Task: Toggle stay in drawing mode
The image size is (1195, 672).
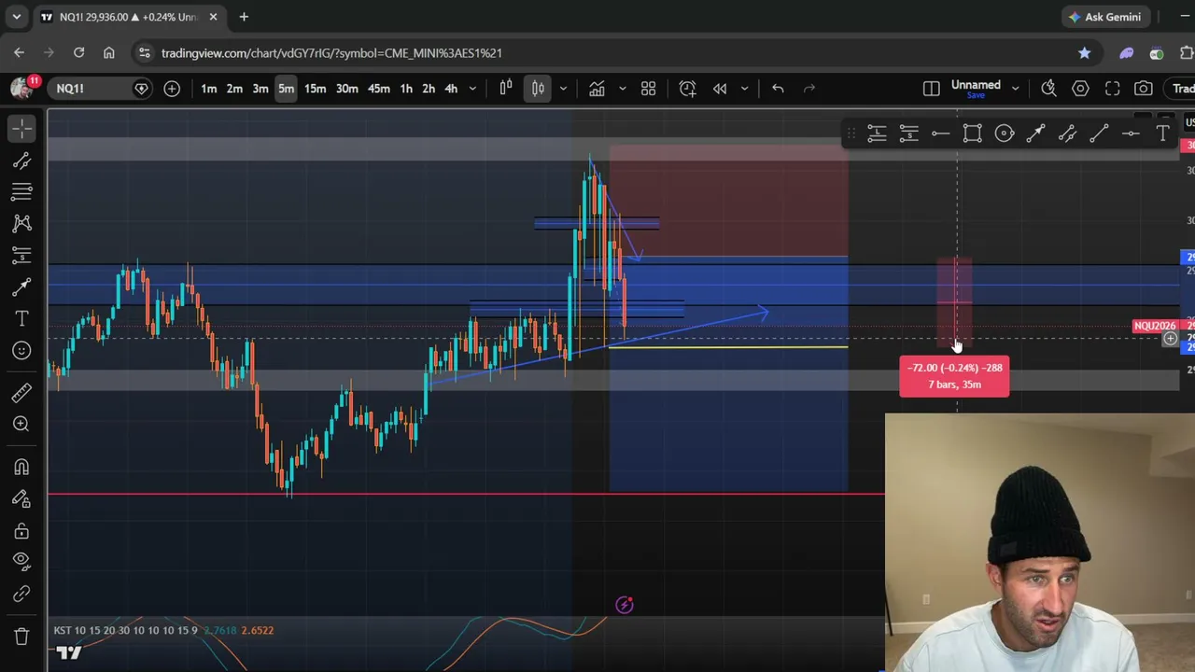Action: [x=21, y=498]
